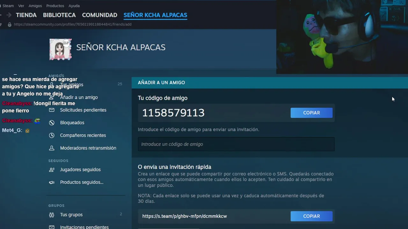Image resolution: width=408 pixels, height=229 pixels.
Task: Open Invitaciones pendientes
Action: 84,227
